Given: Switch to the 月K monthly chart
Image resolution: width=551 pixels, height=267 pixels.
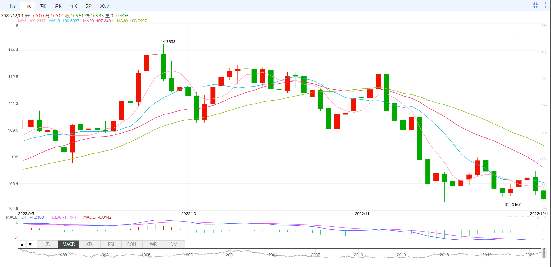Looking at the screenshot, I should [58, 6].
